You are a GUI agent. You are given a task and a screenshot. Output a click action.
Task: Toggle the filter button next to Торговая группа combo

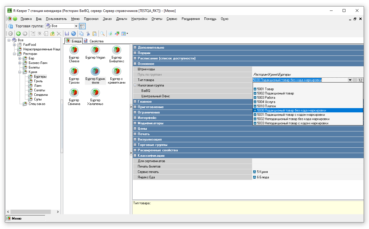pos(82,26)
